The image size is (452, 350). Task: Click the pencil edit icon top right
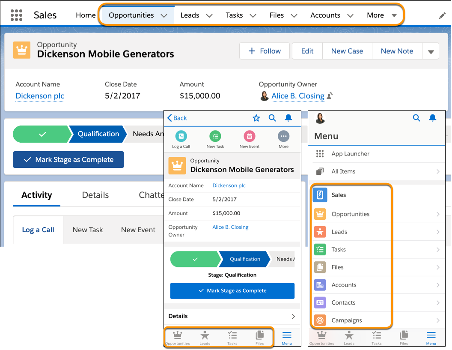442,15
